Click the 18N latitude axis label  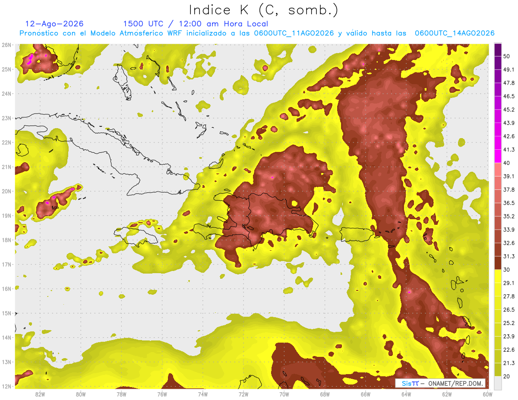6,240
